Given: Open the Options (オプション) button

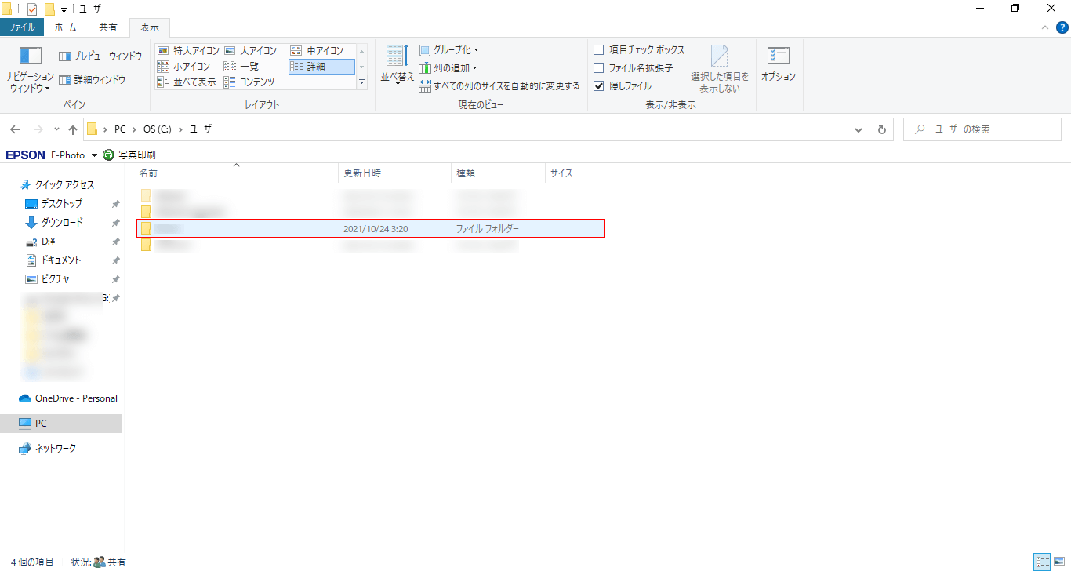Looking at the screenshot, I should pos(779,64).
